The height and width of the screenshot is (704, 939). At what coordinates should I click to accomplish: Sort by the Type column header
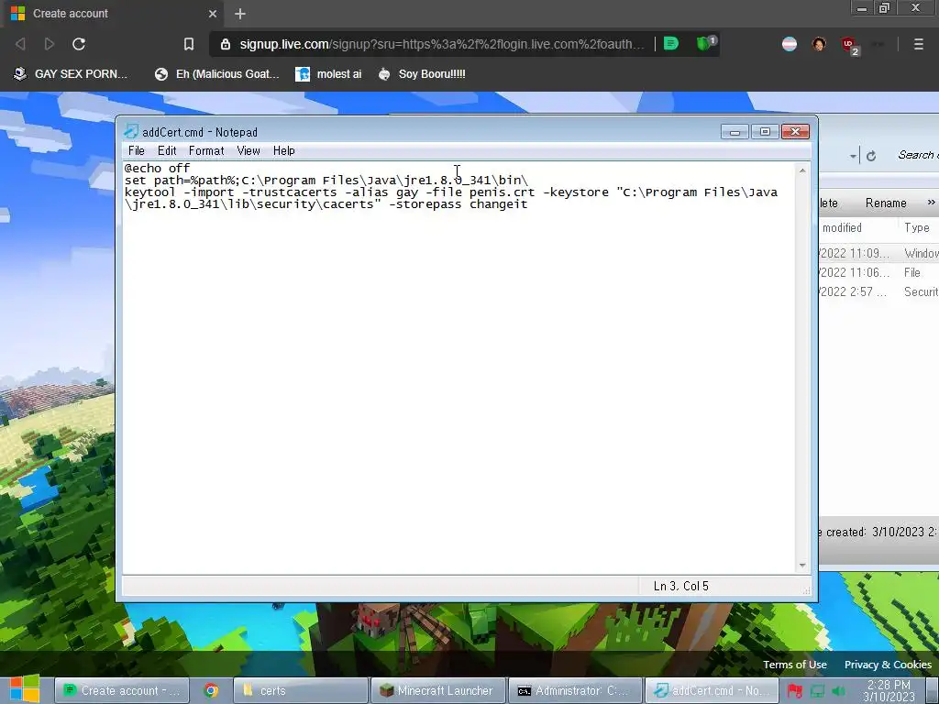(917, 227)
